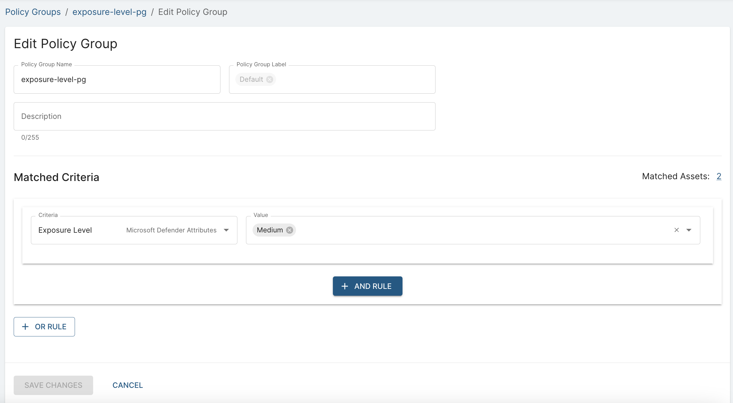The width and height of the screenshot is (733, 403).
Task: Click Edit Policy Group breadcrumb text
Action: point(192,12)
